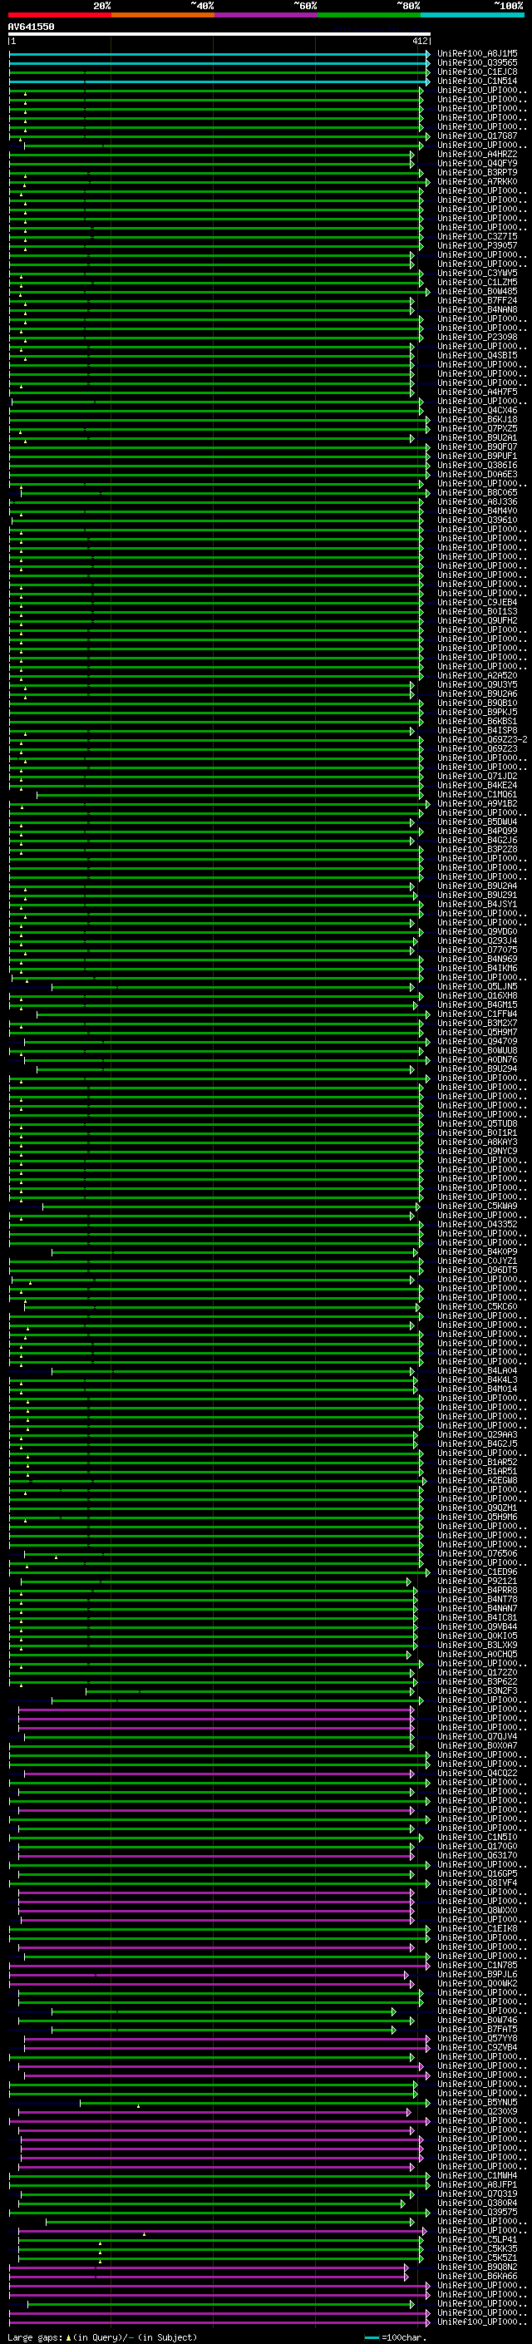Screen dimensions: 532x2344
Task: Select the UniRef100_B4PQ99 label
Action: click(477, 831)
